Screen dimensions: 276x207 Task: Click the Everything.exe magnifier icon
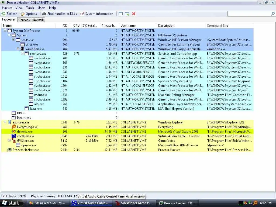coord(14,127)
